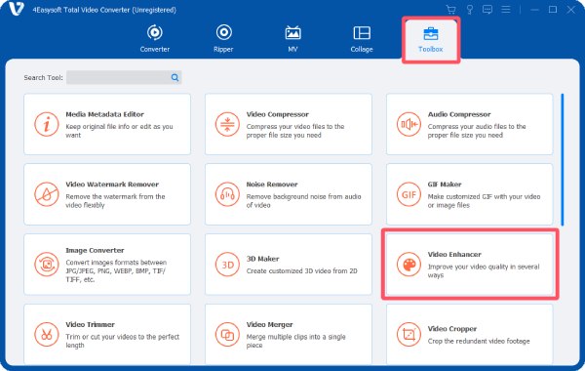
Task: Open the Media Metadata Editor title
Action: (104, 114)
